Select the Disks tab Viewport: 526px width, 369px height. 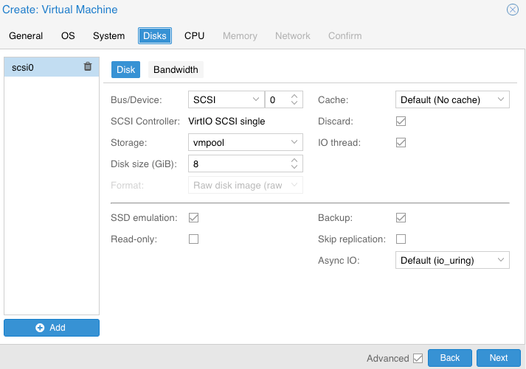[155, 36]
